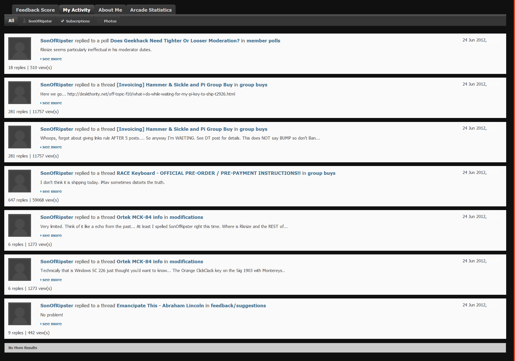515x361 pixels.
Task: Expand 'see more' under the iMav shipping comment
Action: pyautogui.click(x=52, y=191)
